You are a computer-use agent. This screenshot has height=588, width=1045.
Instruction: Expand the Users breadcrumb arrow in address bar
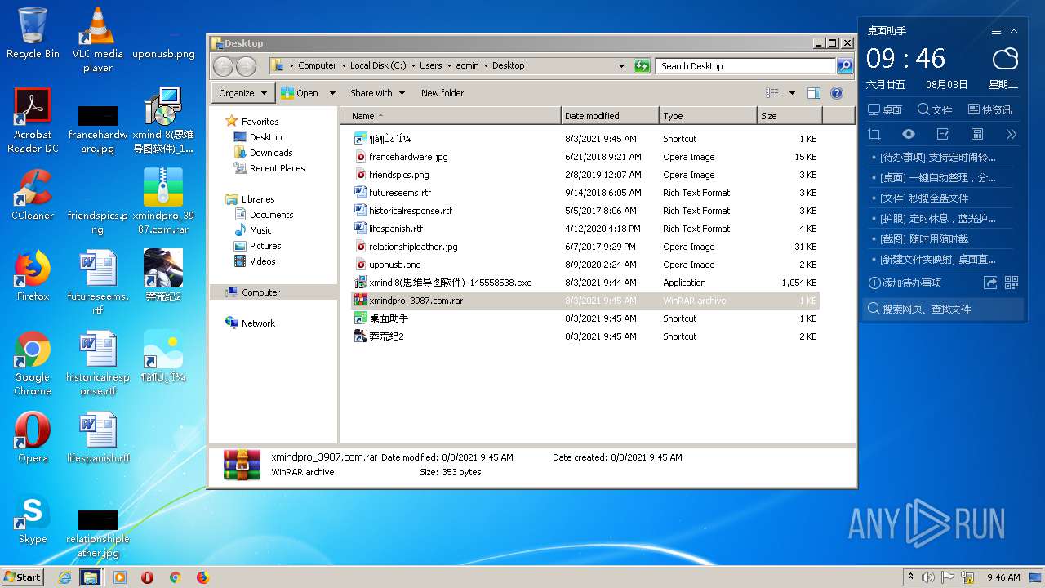pos(449,66)
